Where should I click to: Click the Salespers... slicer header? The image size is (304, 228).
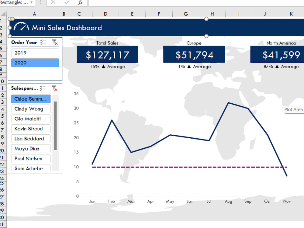[x=24, y=88]
